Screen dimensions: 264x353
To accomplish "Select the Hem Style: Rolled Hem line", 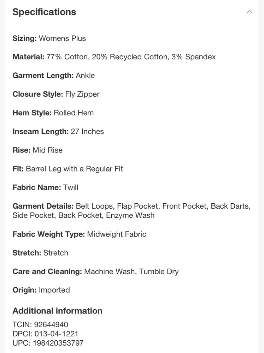I will coord(53,113).
